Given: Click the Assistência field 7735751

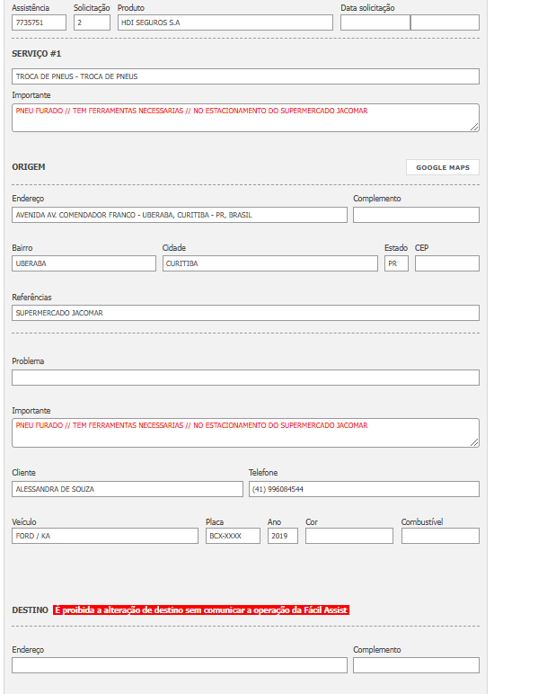Looking at the screenshot, I should pyautogui.click(x=39, y=22).
